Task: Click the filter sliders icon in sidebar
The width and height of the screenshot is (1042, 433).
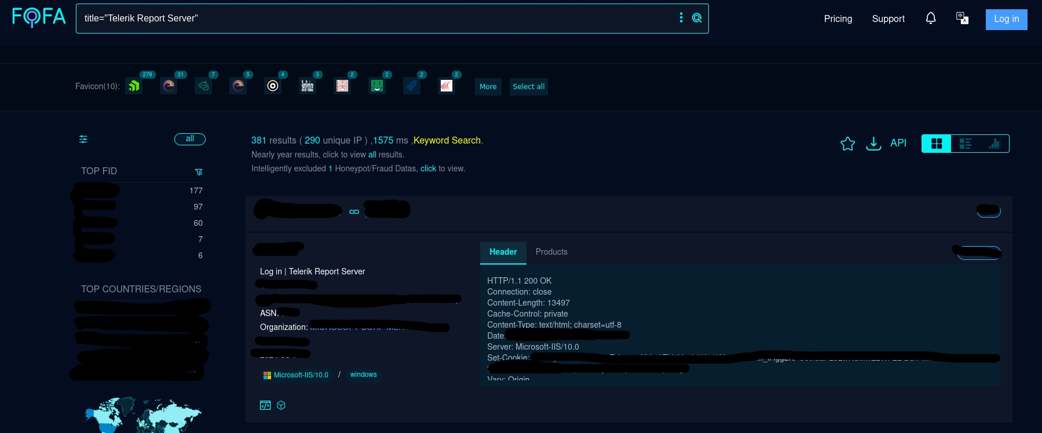Action: click(x=83, y=139)
